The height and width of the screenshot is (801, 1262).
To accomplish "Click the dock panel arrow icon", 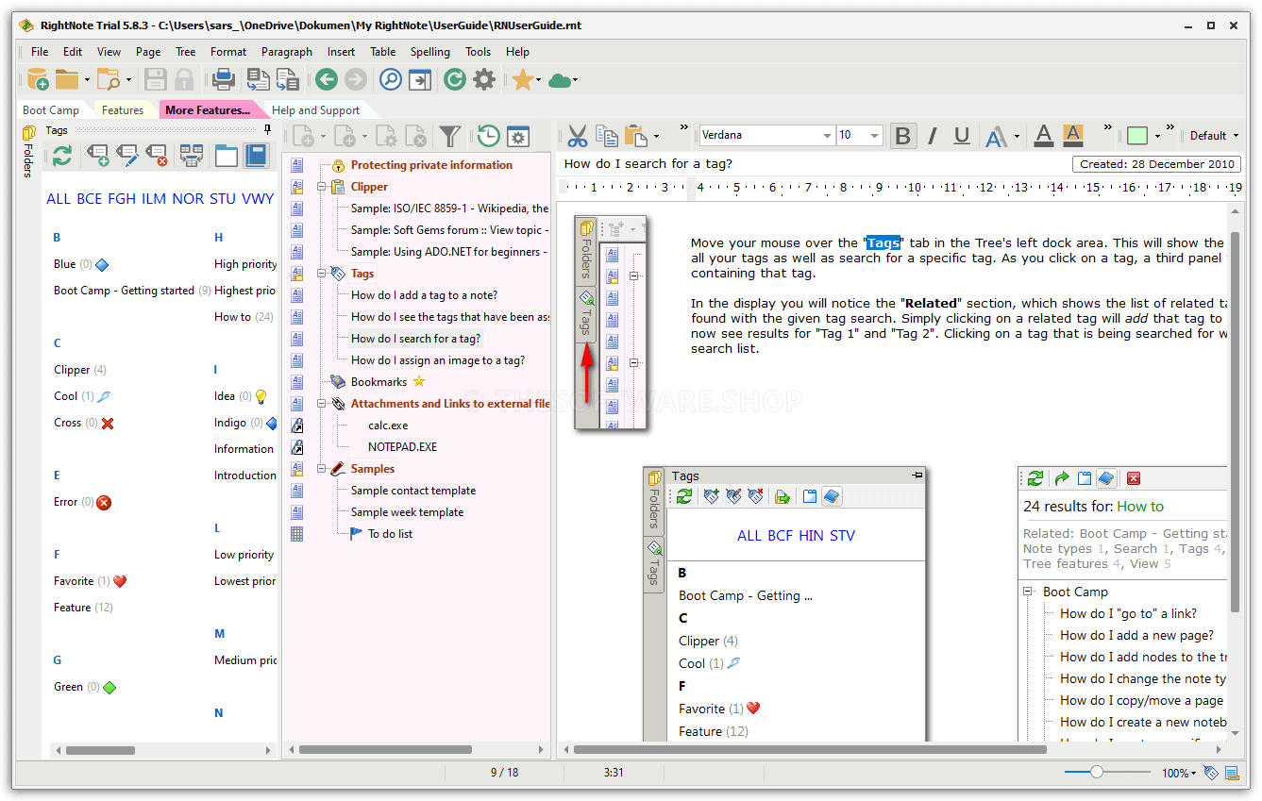I will click(420, 79).
